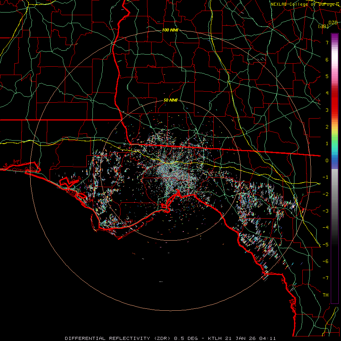Click the '100 NMI' range ring label
The width and height of the screenshot is (341, 341).
pos(170,30)
